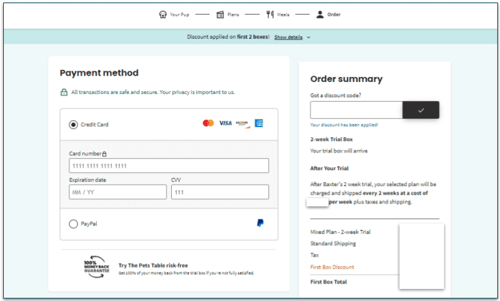500x301 pixels.
Task: Click the Credit Card option label
Action: point(94,124)
